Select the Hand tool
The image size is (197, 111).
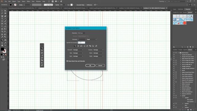(2, 45)
